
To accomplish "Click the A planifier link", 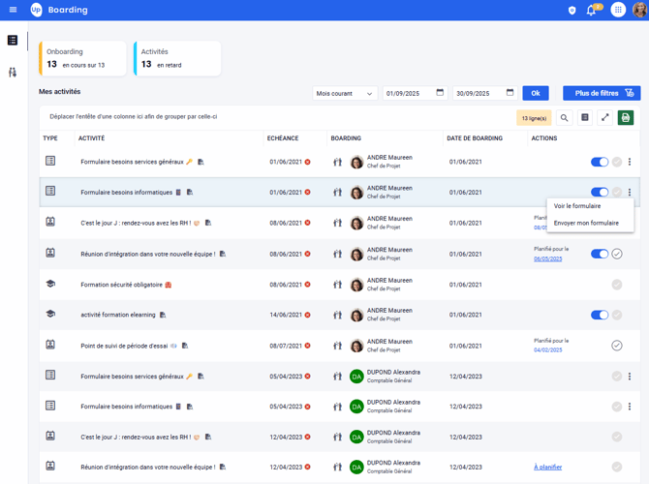I will [547, 468].
